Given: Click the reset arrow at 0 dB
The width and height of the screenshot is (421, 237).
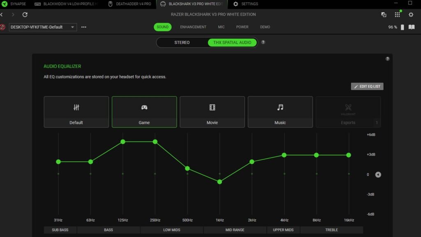Looking at the screenshot, I should coord(378,174).
